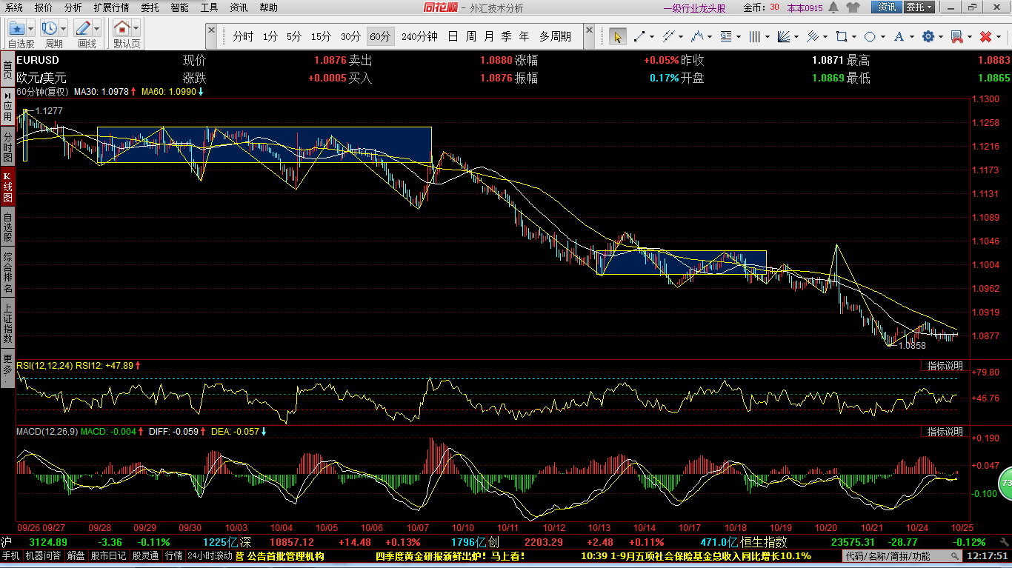1012x568 pixels.
Task: Open 机器问答 in bottom bar
Action: click(43, 555)
